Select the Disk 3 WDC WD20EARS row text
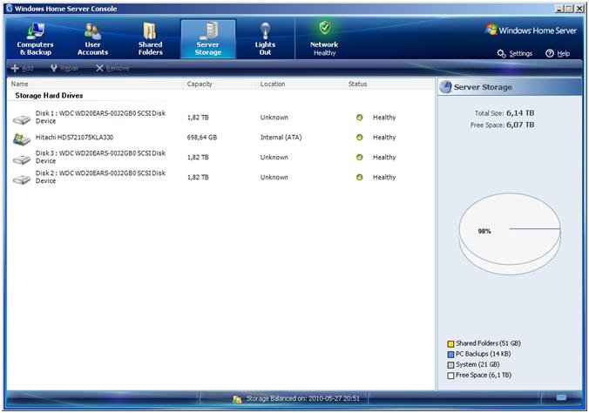This screenshot has height=413, width=589. click(100, 157)
